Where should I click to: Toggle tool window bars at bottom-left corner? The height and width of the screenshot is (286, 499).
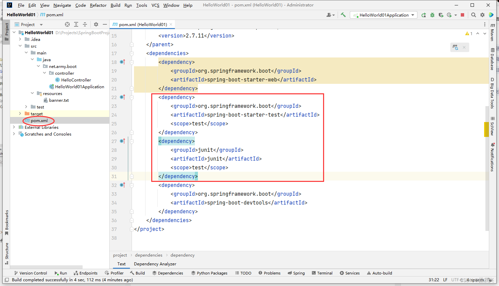6,280
